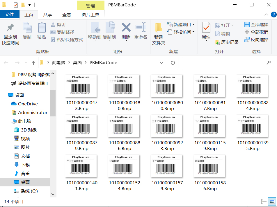Click the 固定到快速访问 pin icon
Viewport: 277px width, 207px height.
coord(10,28)
